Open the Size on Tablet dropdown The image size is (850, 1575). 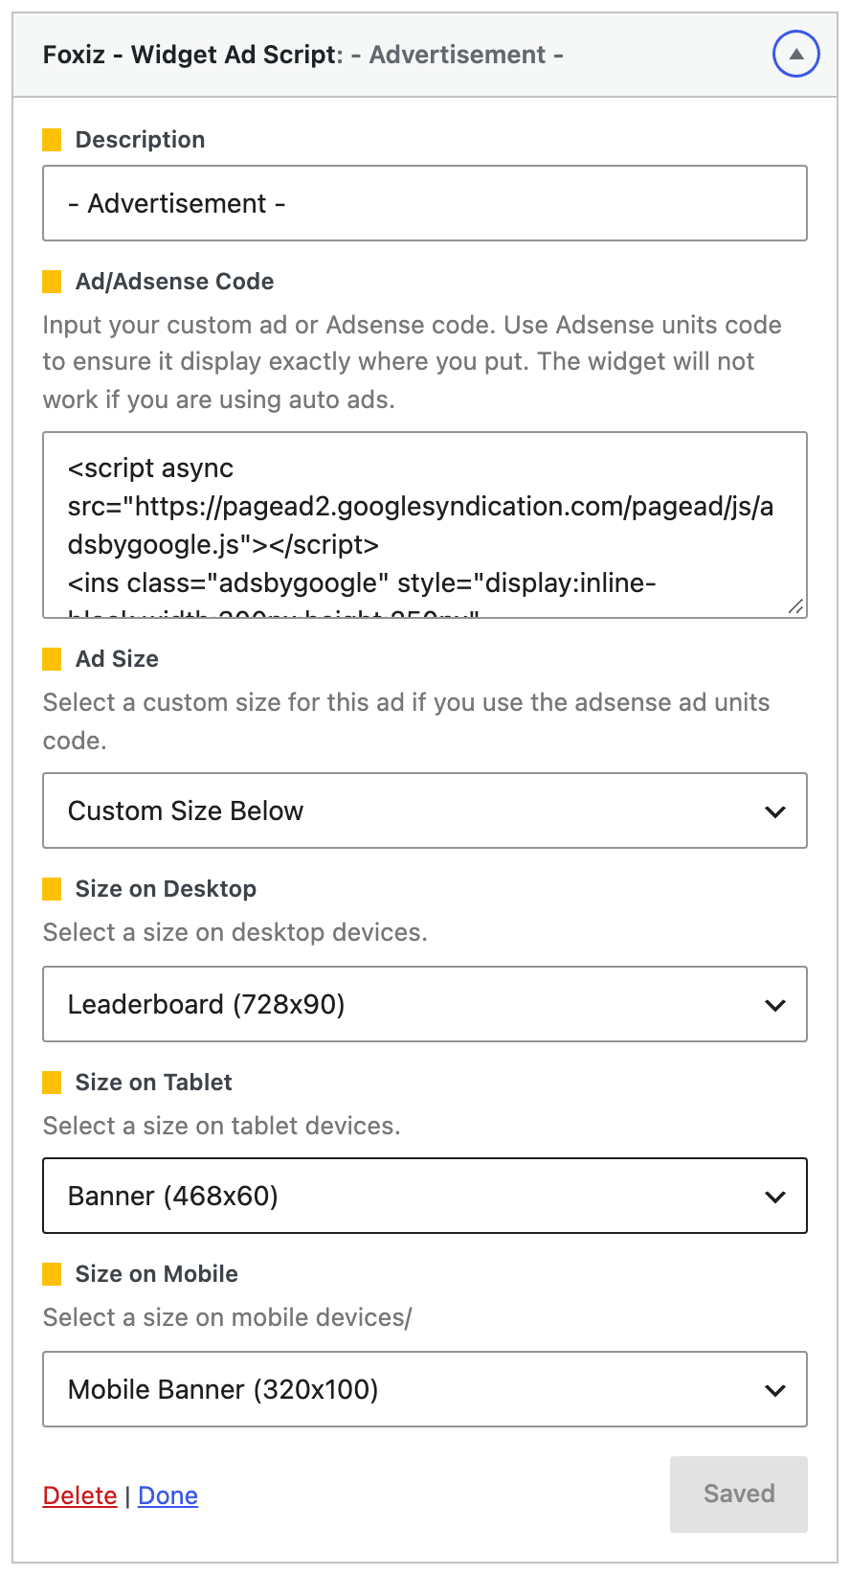pyautogui.click(x=425, y=1196)
